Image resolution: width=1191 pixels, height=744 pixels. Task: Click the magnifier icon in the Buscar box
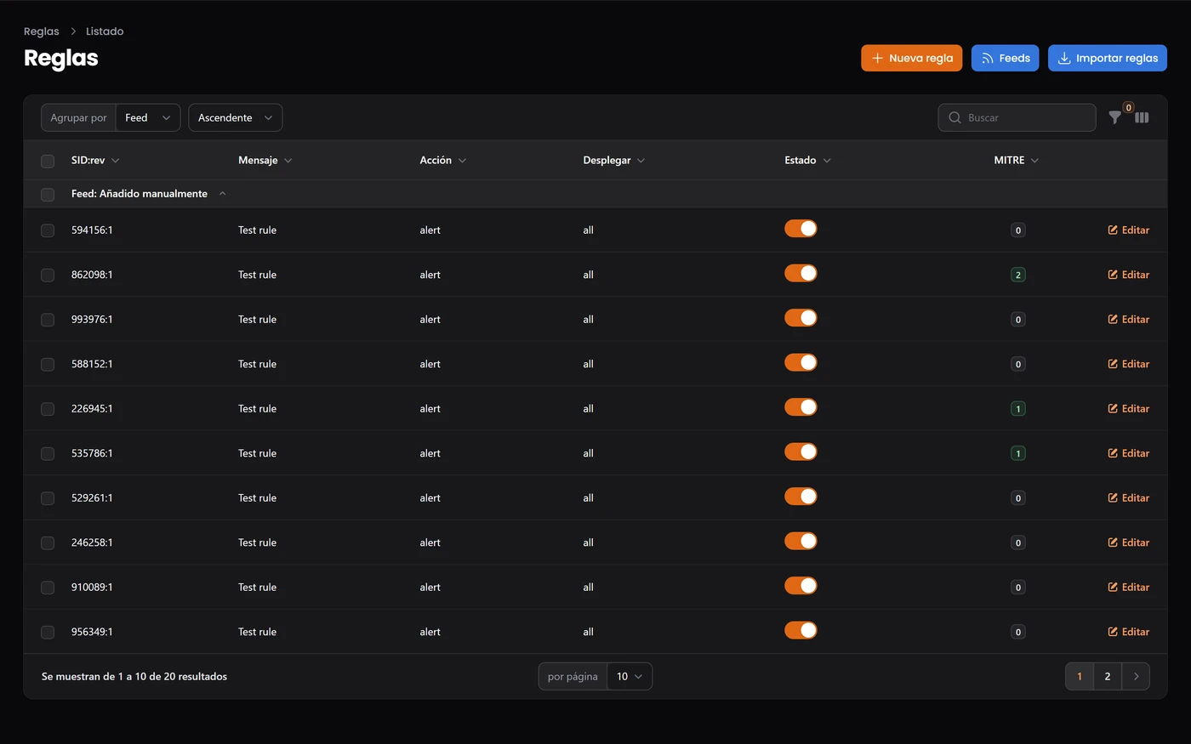pos(955,118)
